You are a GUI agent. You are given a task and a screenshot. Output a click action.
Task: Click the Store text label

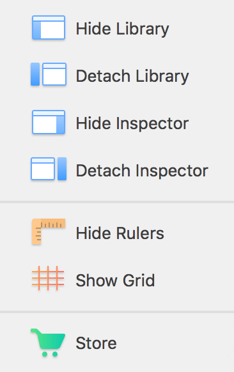point(96,343)
